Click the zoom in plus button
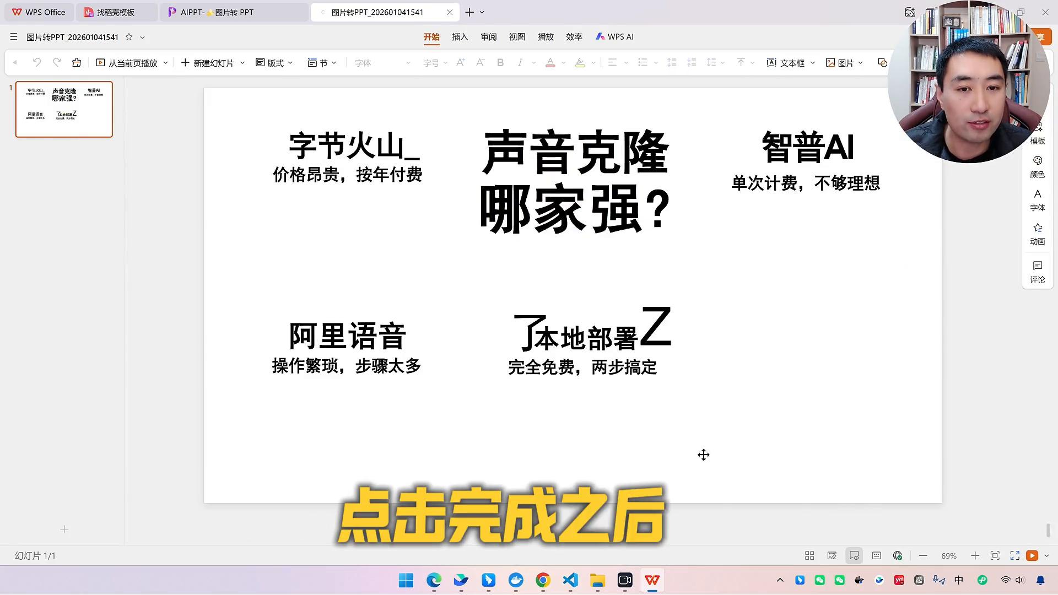 point(975,556)
